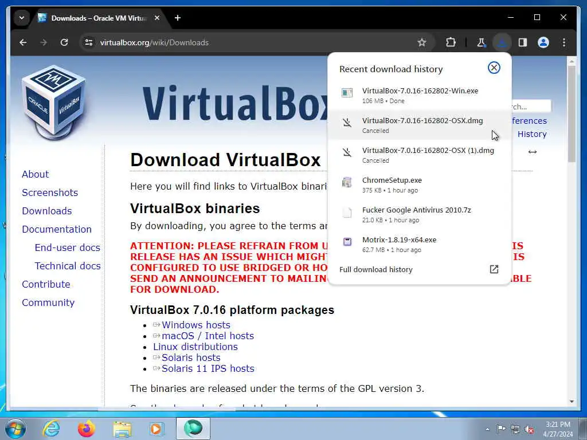Click the network tray icon
The image size is (587, 440).
pyautogui.click(x=515, y=430)
